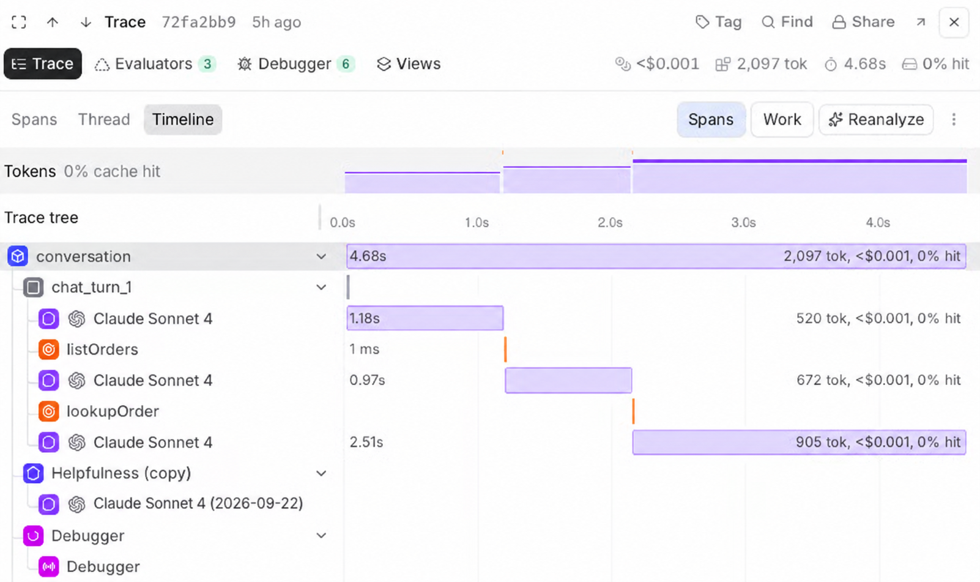980x582 pixels.
Task: Switch to Spans view tab on the left
Action: pos(34,119)
